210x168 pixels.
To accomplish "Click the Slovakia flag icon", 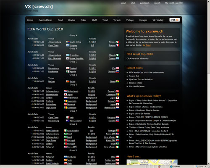I will [x=117, y=121].
